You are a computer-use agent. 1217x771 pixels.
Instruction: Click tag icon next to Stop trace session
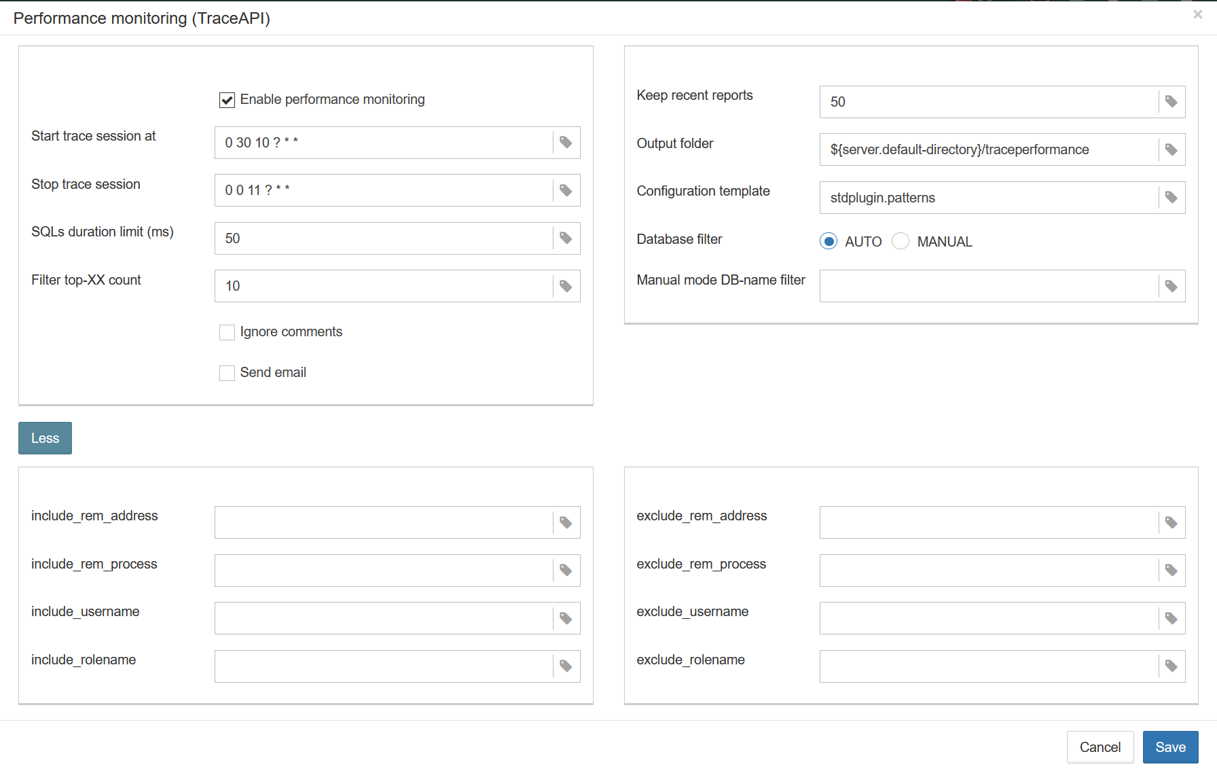coord(566,190)
